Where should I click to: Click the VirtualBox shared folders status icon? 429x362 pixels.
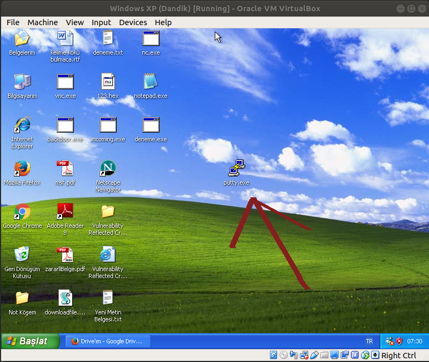pos(324,355)
